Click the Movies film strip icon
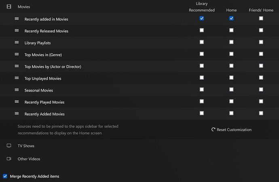This screenshot has width=279, height=182. click(9, 7)
